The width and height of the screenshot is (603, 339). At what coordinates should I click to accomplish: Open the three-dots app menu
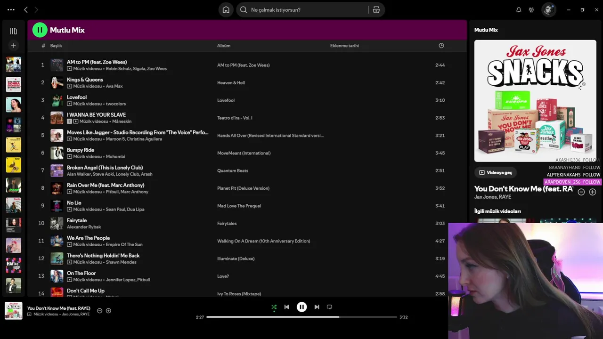click(x=11, y=9)
